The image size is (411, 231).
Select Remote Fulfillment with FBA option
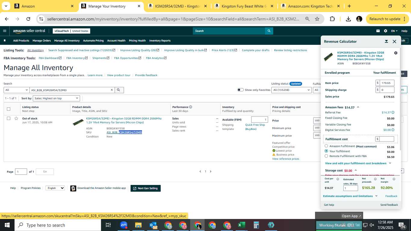(326, 156)
